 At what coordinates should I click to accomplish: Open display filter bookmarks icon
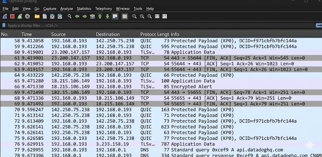pos(3,25)
